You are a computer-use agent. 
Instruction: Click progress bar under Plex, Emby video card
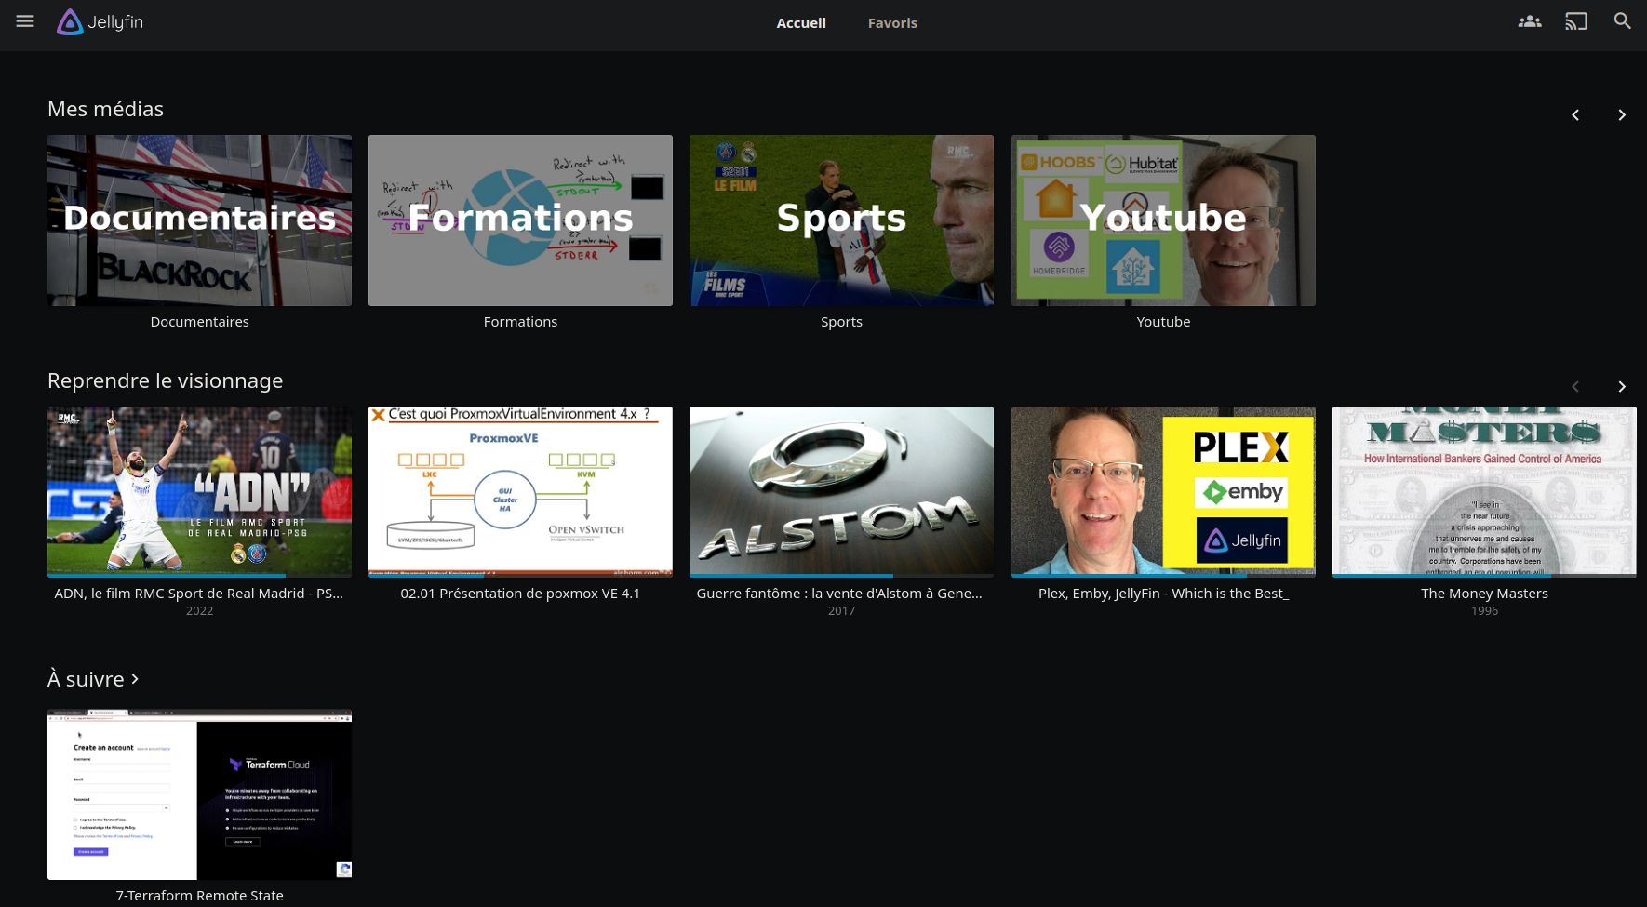pos(1163,576)
